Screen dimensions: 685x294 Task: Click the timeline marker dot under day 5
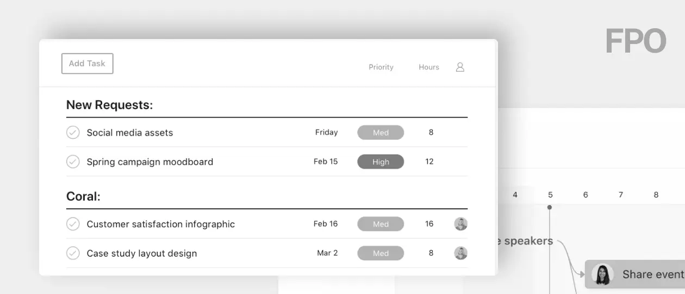pyautogui.click(x=550, y=207)
